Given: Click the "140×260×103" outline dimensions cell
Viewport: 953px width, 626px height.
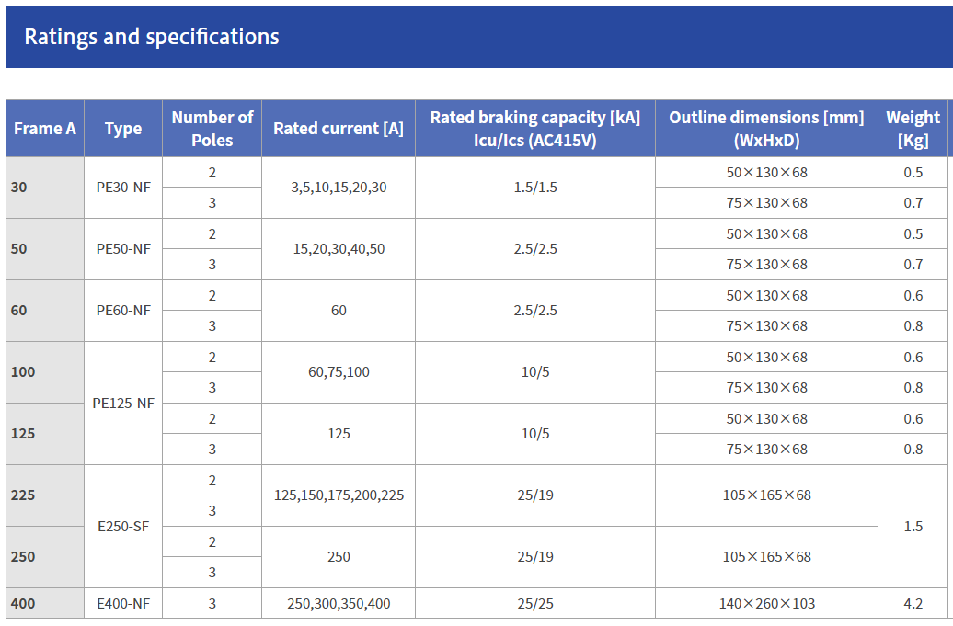Looking at the screenshot, I should pos(766,604).
